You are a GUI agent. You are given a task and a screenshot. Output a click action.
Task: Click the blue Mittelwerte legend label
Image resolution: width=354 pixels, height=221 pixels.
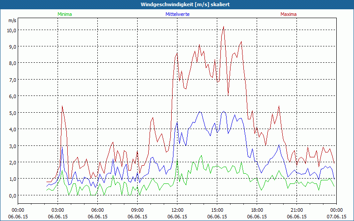177,14
